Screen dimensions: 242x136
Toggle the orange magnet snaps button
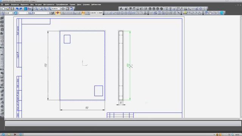tap(57, 13)
